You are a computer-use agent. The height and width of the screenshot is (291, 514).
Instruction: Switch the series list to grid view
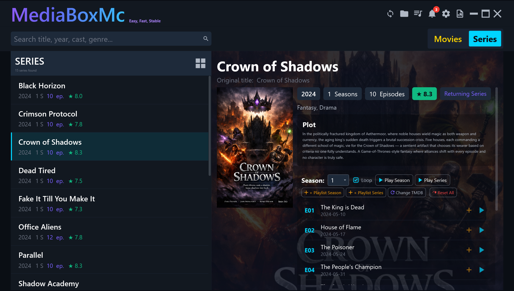200,63
